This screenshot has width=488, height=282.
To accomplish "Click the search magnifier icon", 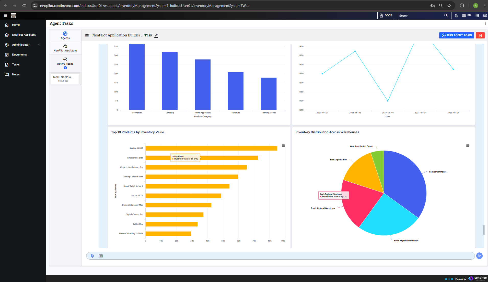I will [446, 16].
